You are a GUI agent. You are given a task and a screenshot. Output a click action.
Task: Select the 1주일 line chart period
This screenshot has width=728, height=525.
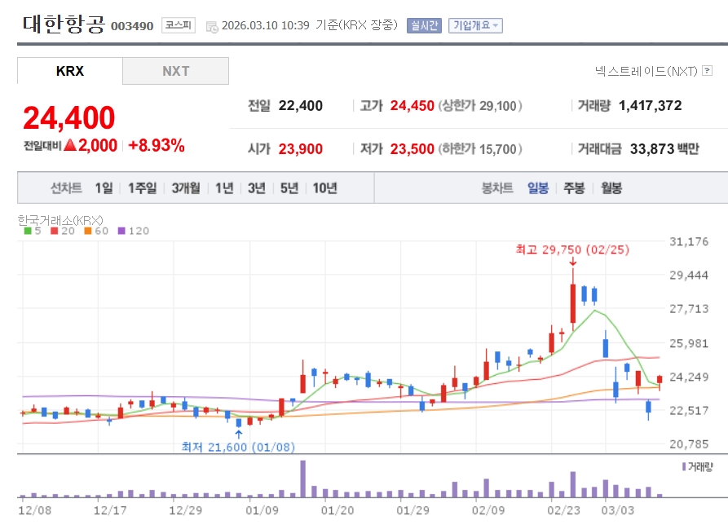pyautogui.click(x=143, y=188)
